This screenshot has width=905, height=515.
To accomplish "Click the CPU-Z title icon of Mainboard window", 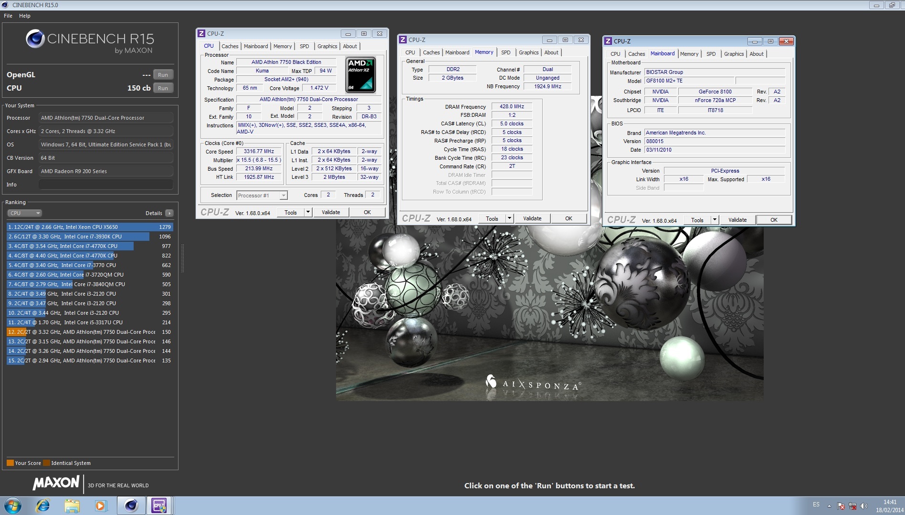I will [608, 41].
